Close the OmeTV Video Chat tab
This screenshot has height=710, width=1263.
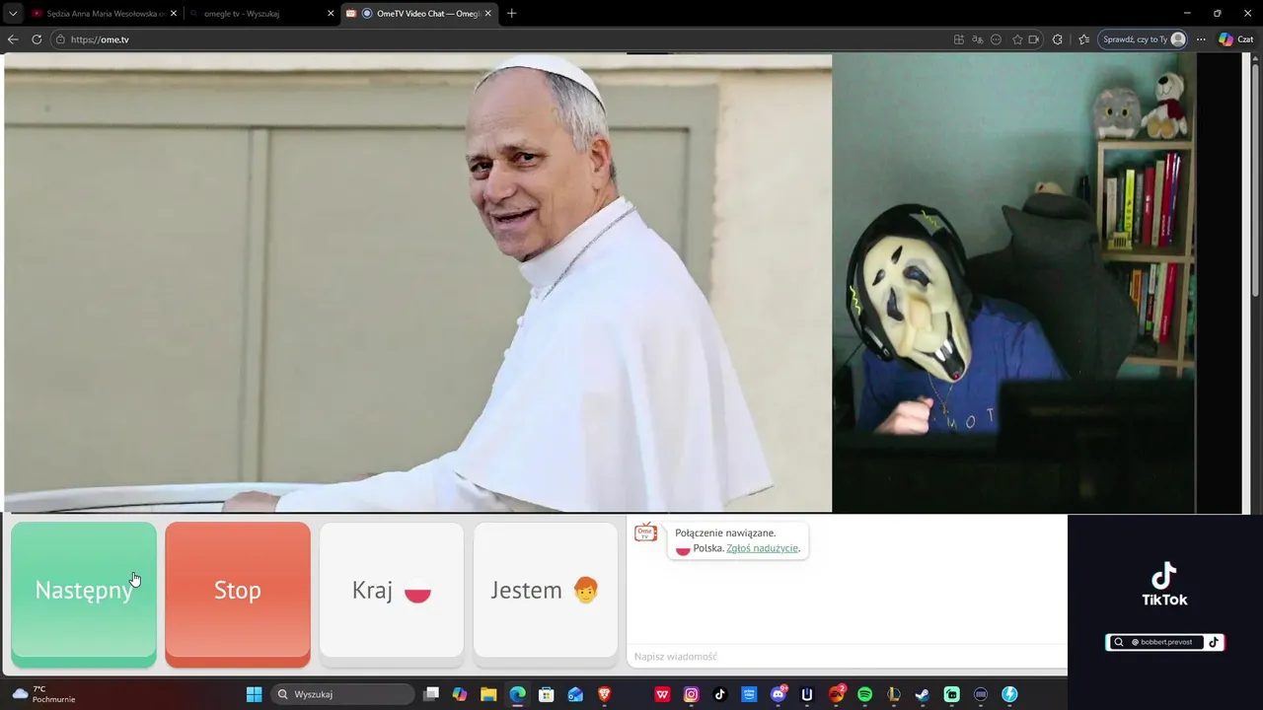[487, 14]
